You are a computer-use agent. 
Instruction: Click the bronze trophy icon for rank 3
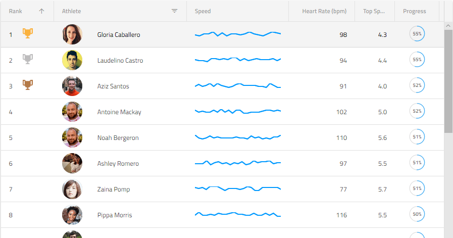coord(28,85)
